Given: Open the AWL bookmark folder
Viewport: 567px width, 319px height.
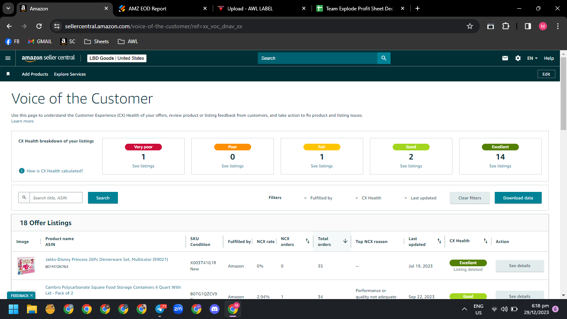Looking at the screenshot, I should 128,42.
